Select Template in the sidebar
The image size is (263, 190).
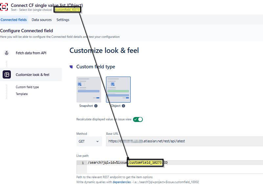(22, 94)
